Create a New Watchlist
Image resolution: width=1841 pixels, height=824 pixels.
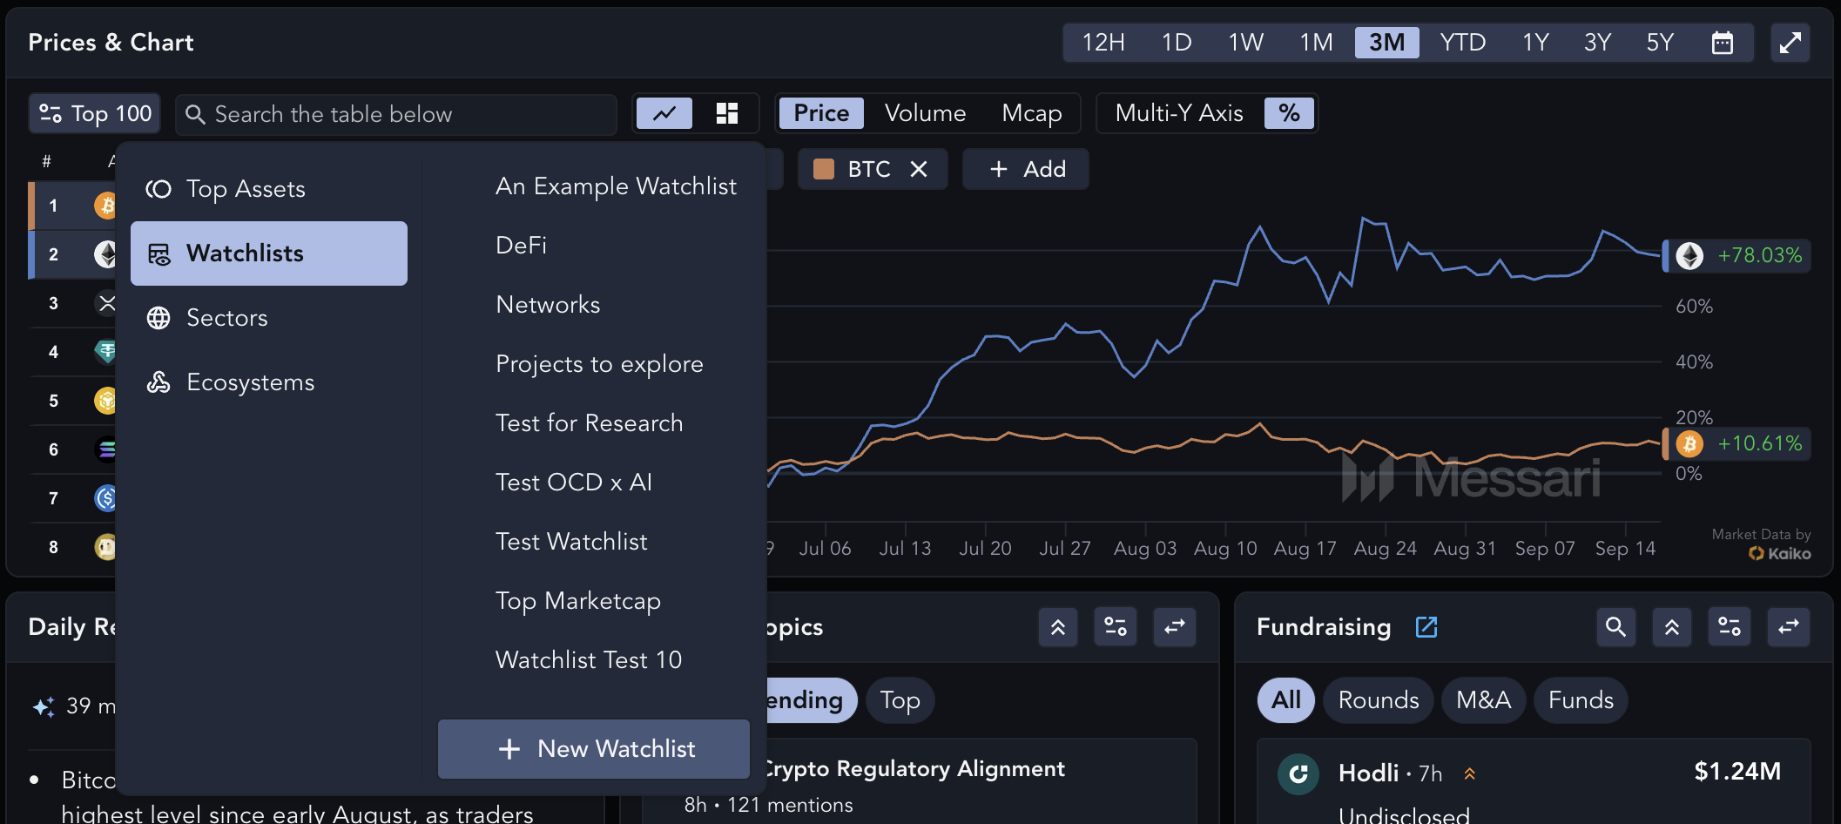point(594,749)
